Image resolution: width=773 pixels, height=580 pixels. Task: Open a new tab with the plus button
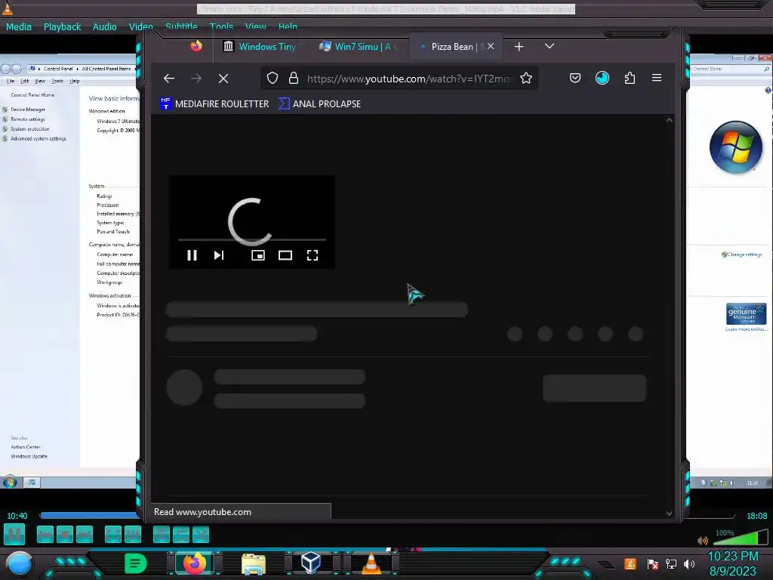(519, 46)
